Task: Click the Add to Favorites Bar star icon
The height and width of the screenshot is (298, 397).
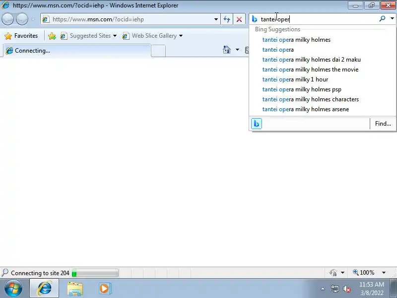Action: 52,36
